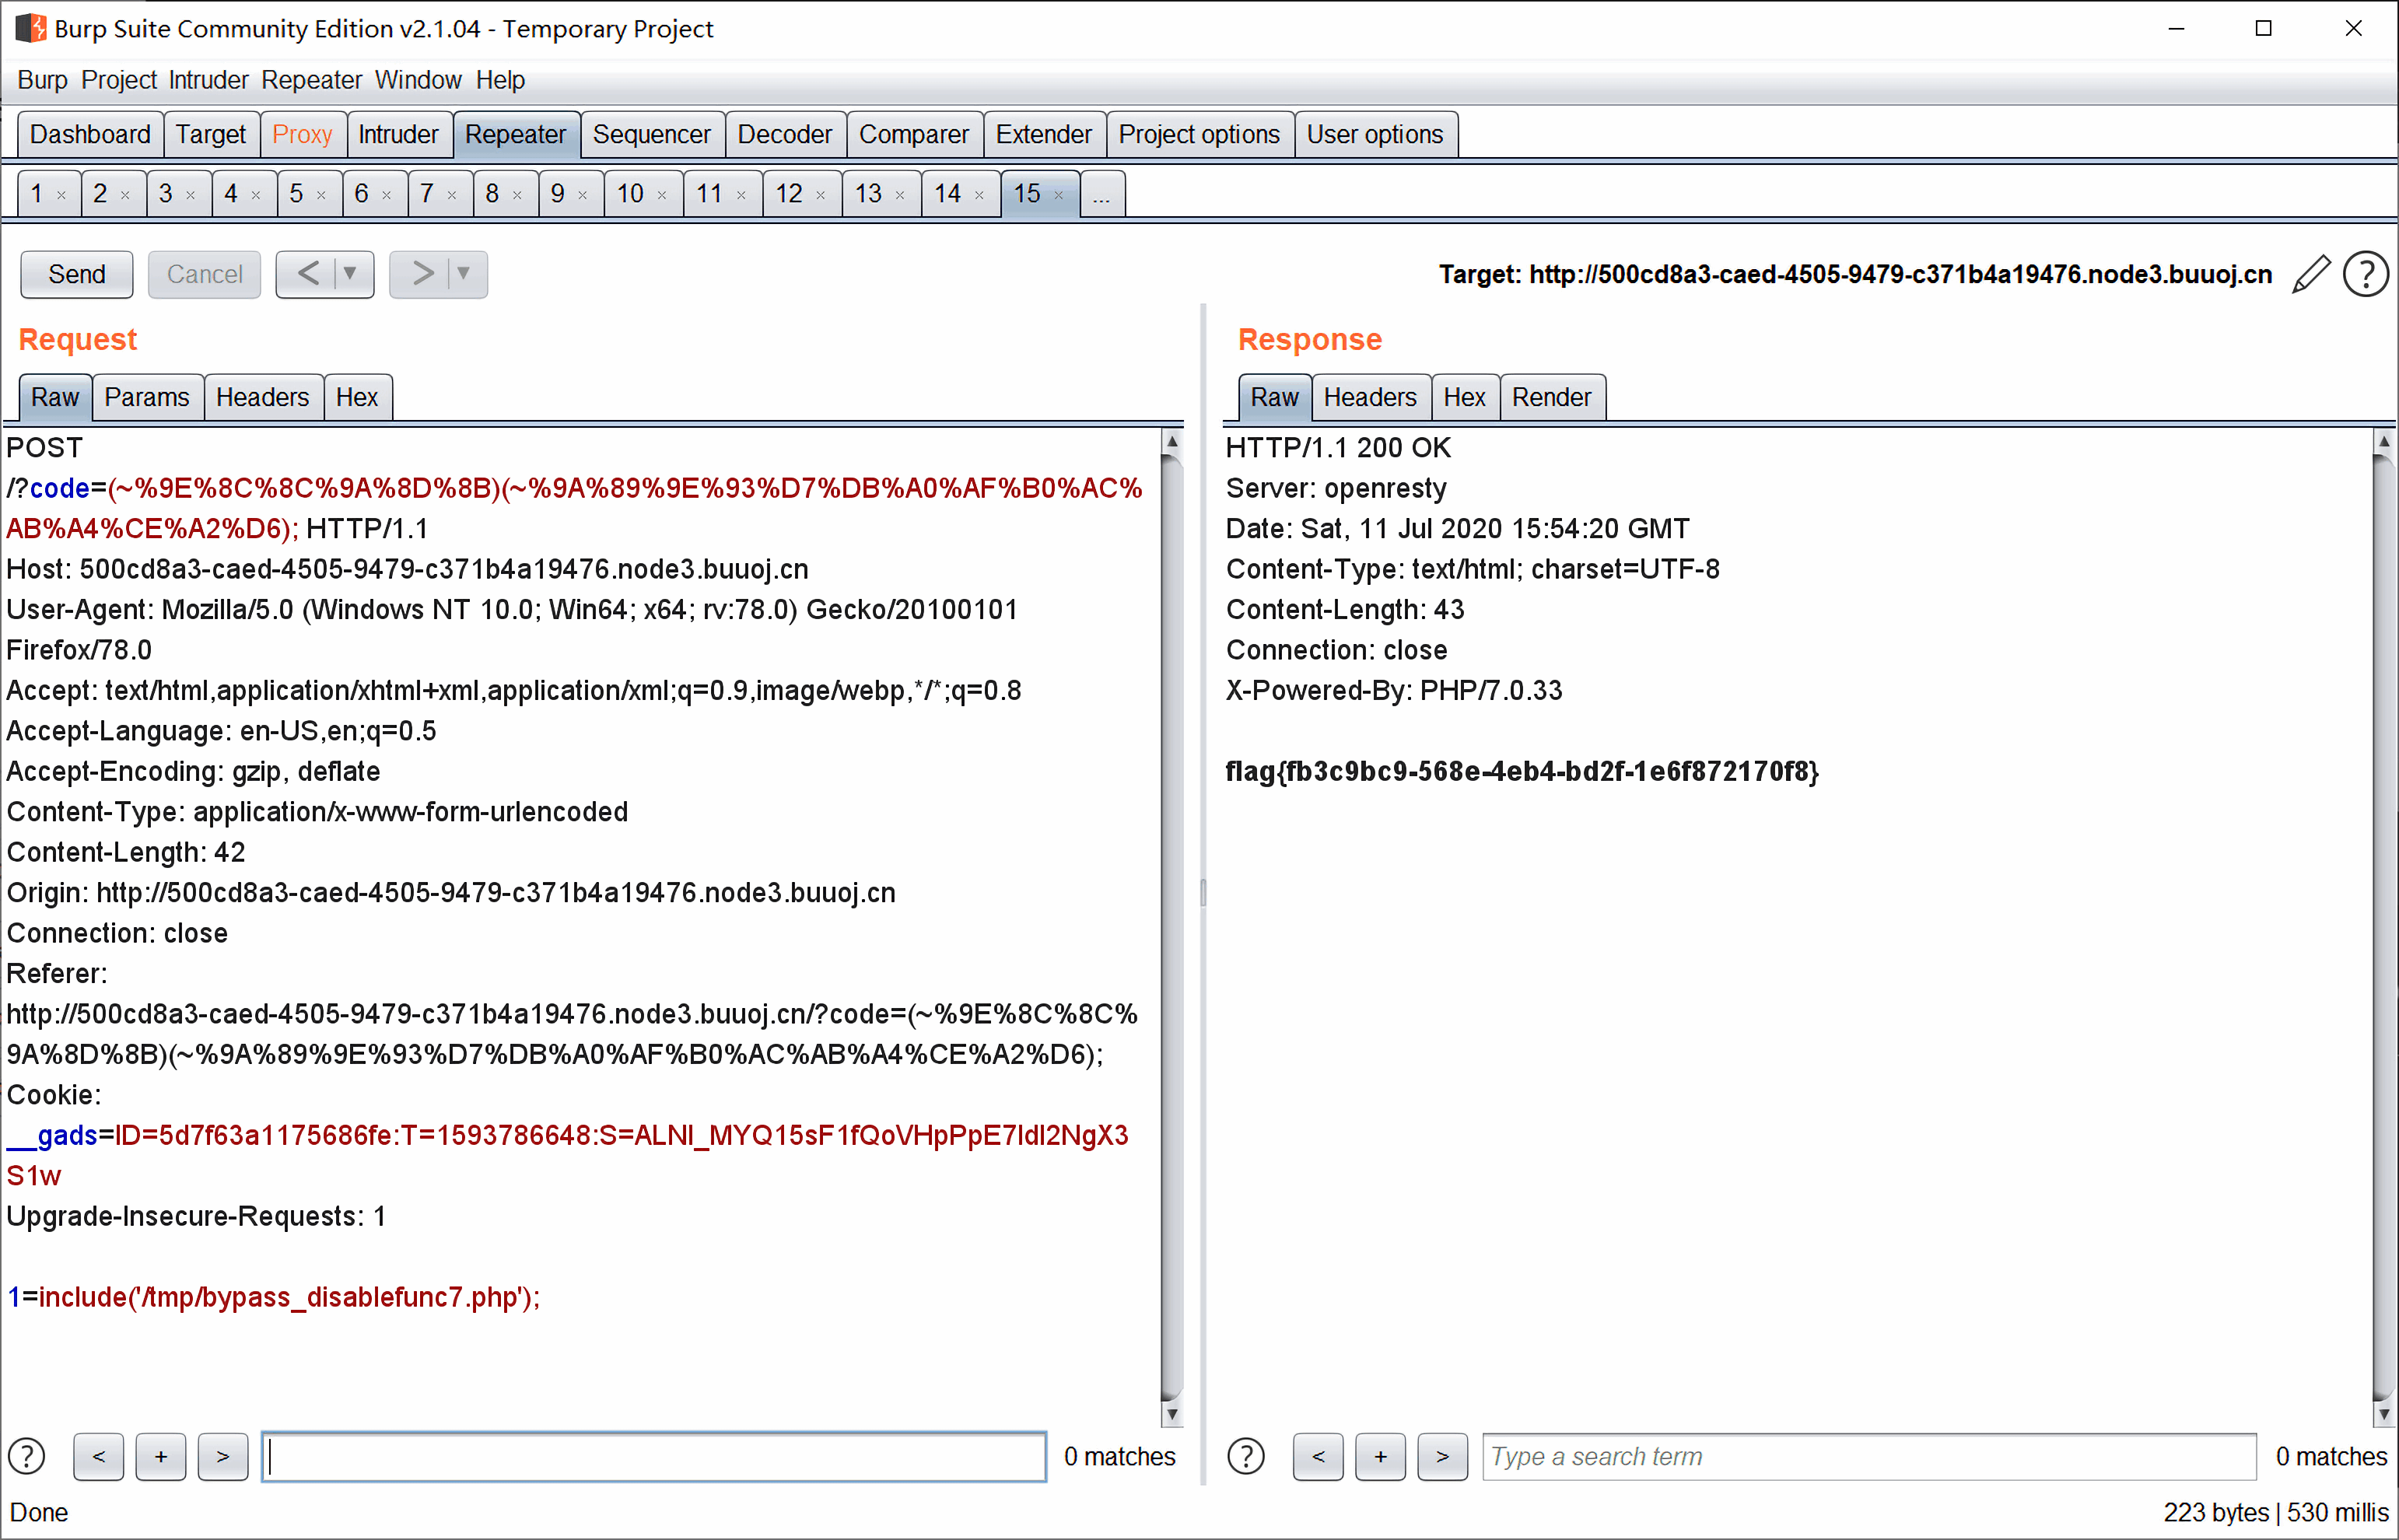
Task: Select Repeater sub-tab 3
Action: click(x=166, y=194)
